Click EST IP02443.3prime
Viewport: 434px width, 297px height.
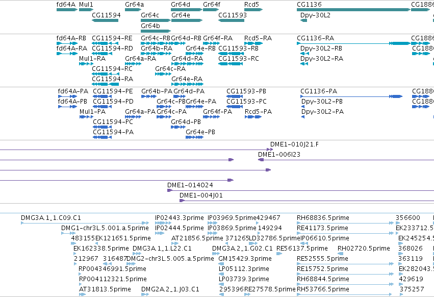click(x=180, y=218)
